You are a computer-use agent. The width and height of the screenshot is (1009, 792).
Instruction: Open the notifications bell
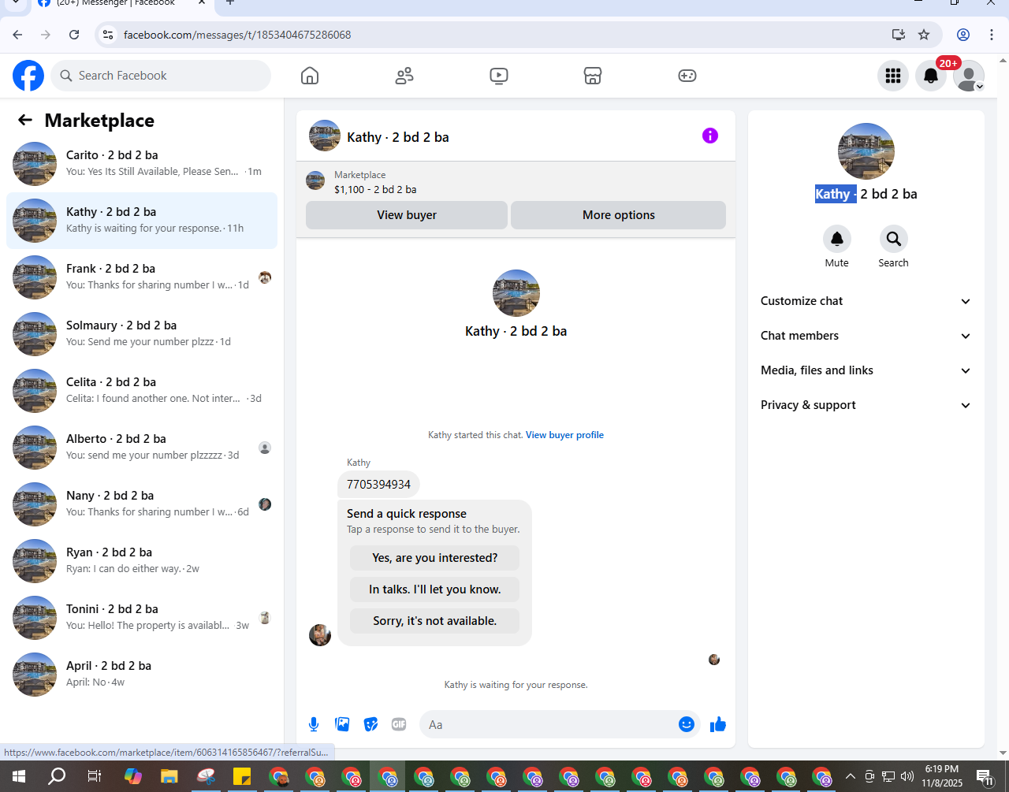(x=931, y=76)
